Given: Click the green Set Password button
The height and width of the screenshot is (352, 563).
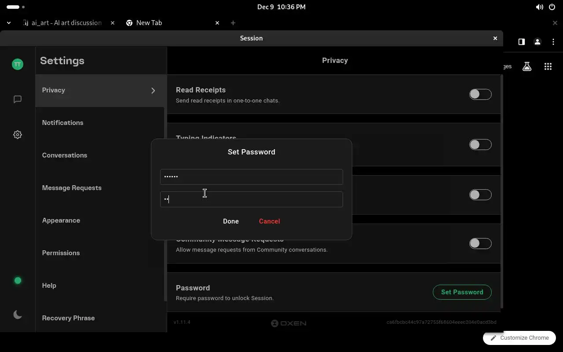Looking at the screenshot, I should (462, 292).
